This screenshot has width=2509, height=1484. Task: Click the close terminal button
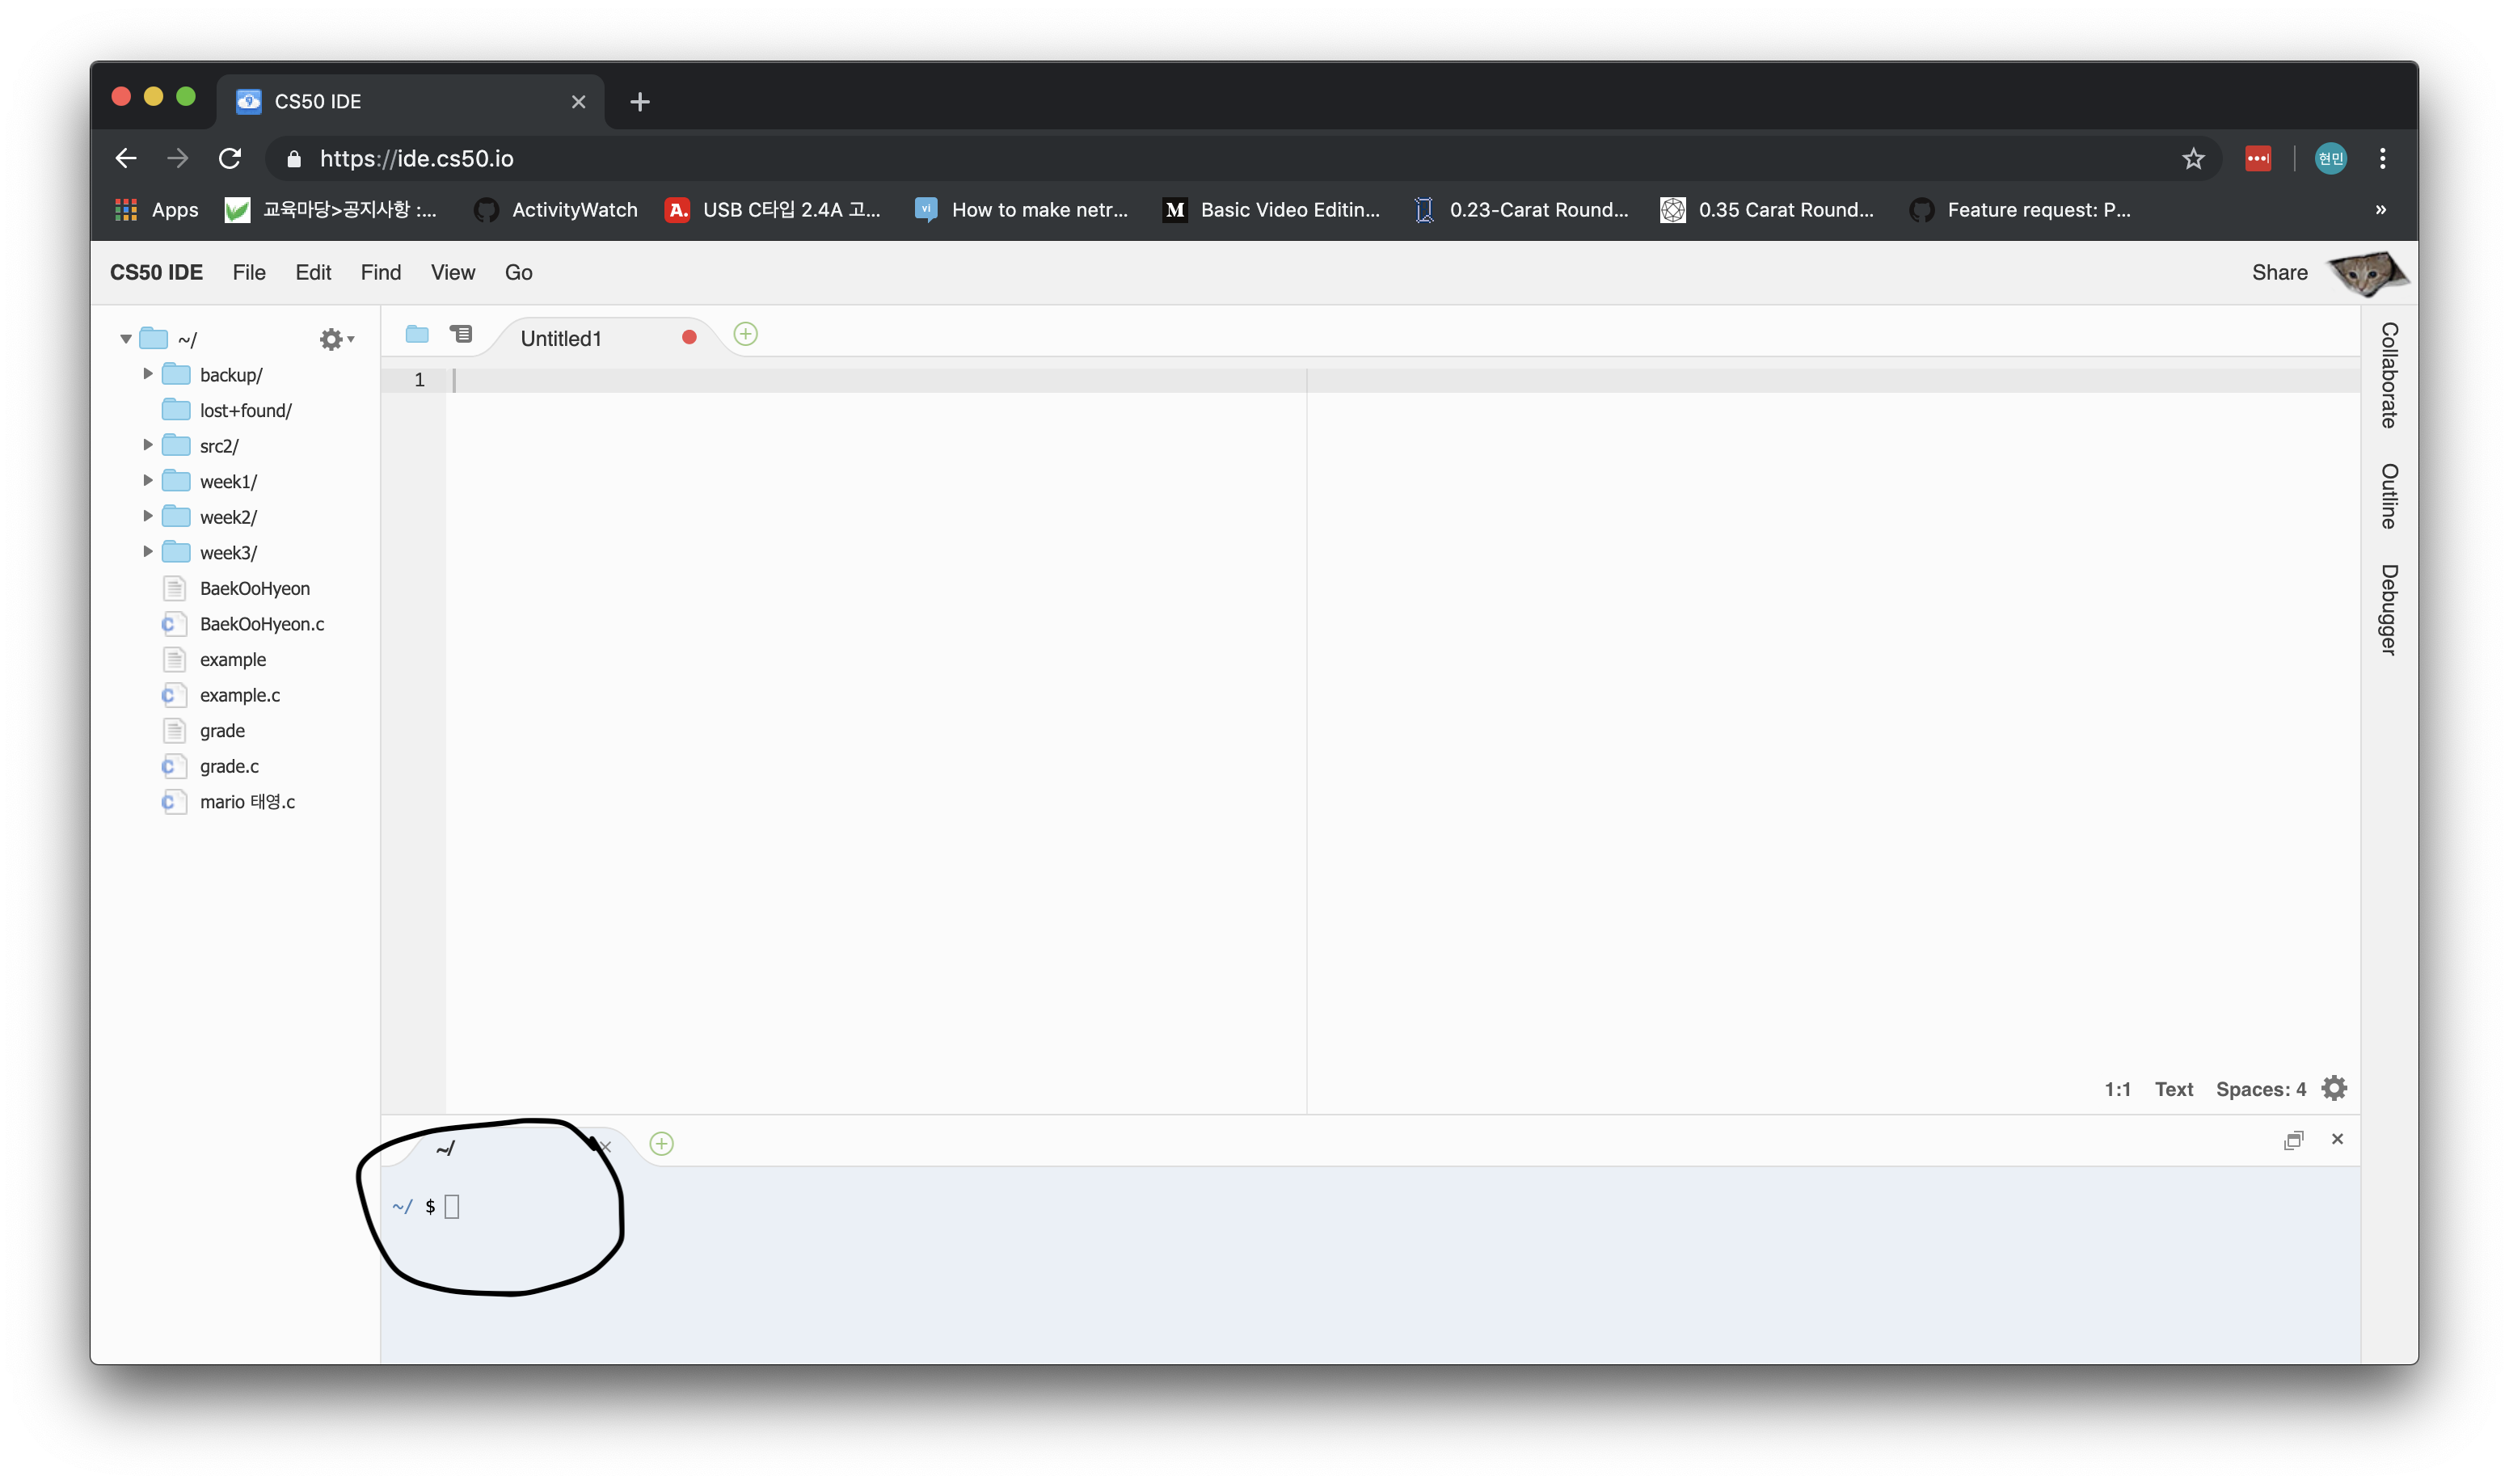pyautogui.click(x=2336, y=1138)
